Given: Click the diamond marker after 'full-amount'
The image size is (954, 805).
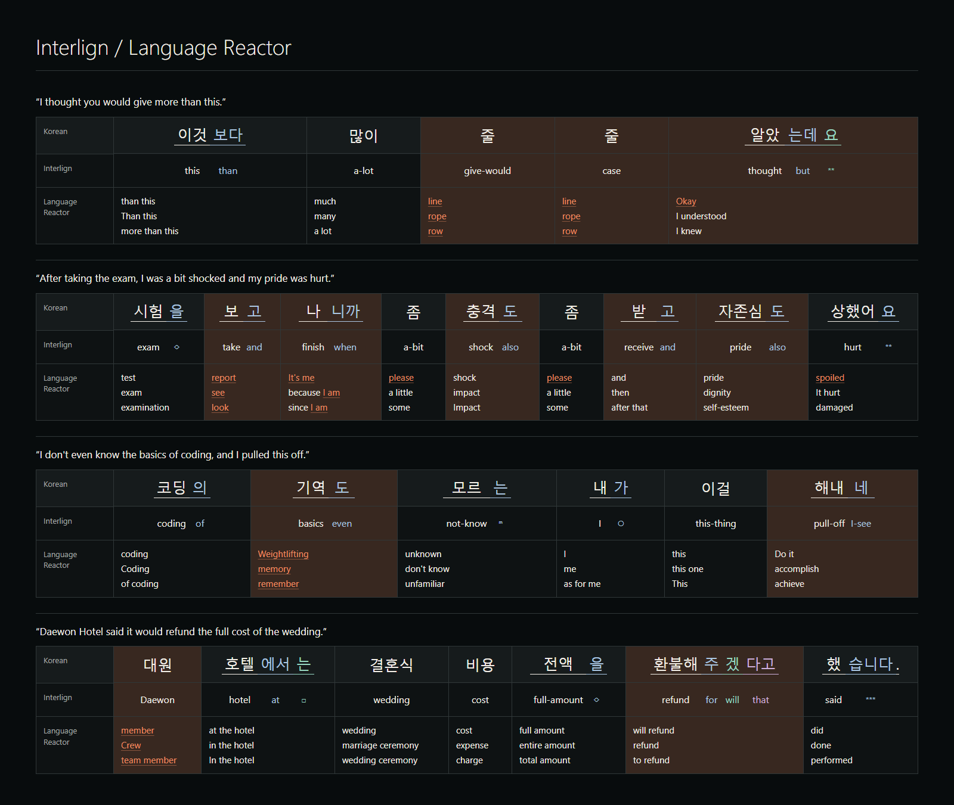Looking at the screenshot, I should (x=596, y=700).
